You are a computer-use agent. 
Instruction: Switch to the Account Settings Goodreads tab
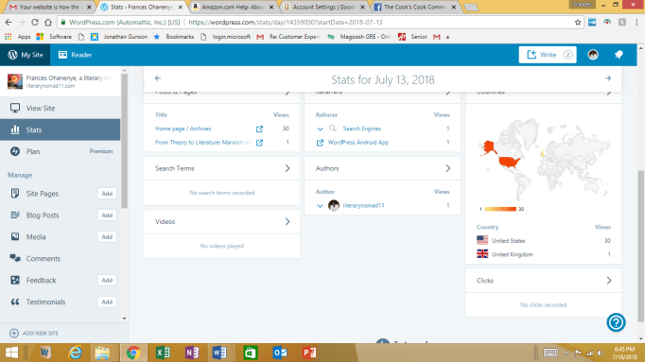323,7
